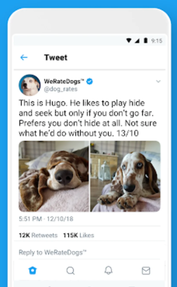The width and height of the screenshot is (177, 287).
Task: Click the Reply to WeRateDogs field
Action: [90, 253]
